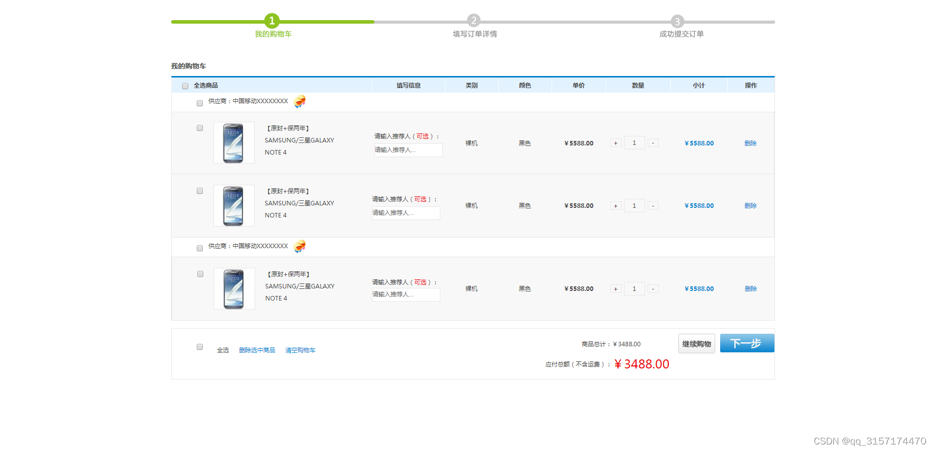Screen dimensions: 934x451
Task: Click the 删除选中商品 link
Action: click(x=257, y=350)
